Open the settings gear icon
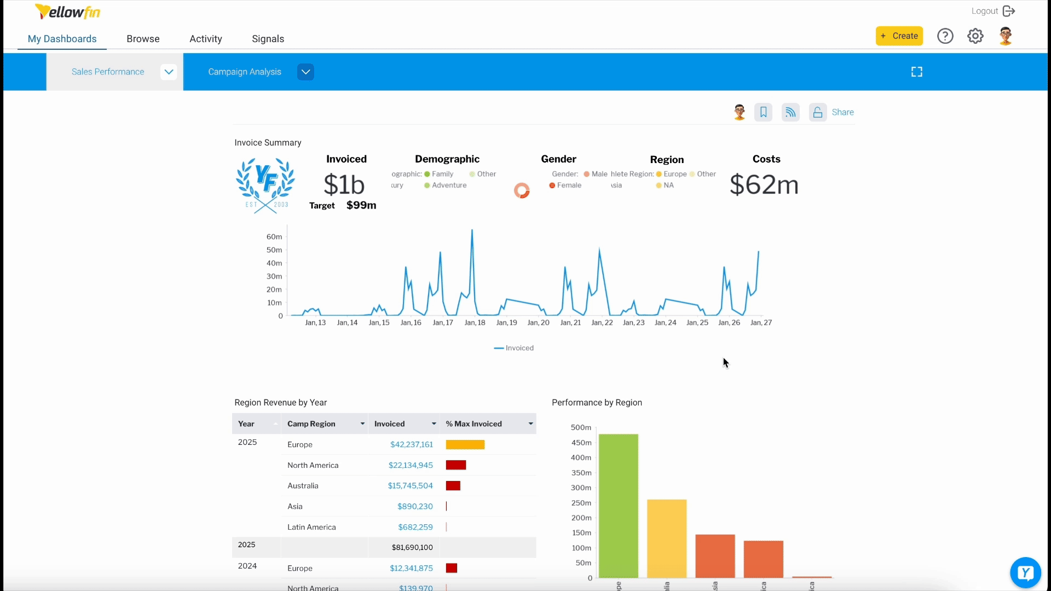 coord(975,36)
